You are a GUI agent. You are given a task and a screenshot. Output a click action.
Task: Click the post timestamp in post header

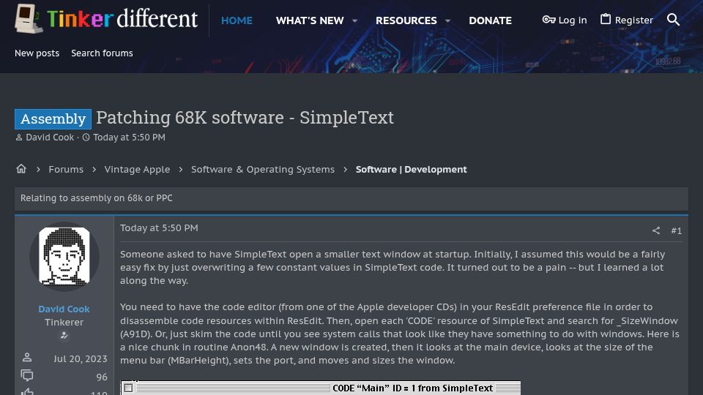tap(159, 228)
